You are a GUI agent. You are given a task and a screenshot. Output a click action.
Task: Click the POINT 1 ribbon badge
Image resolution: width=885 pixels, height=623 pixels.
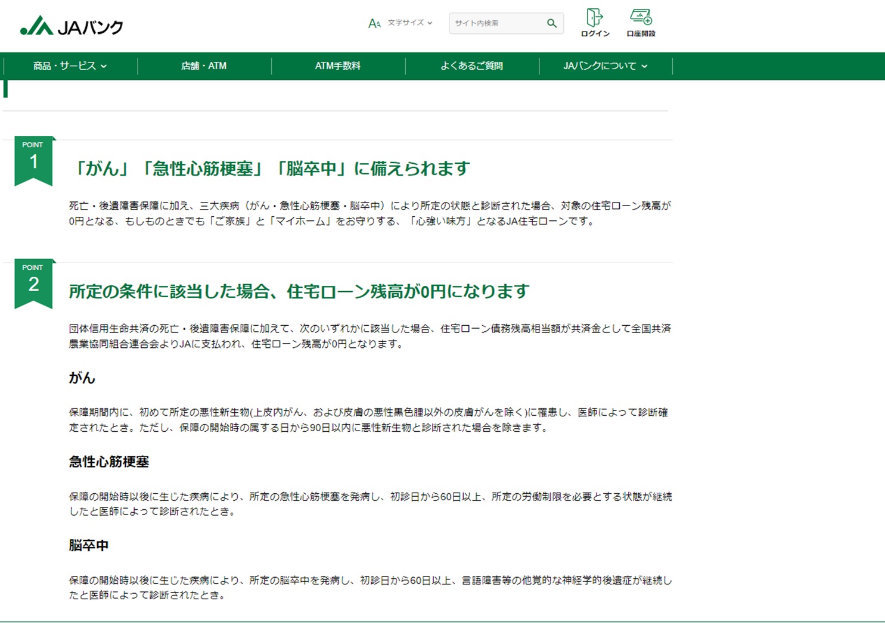pyautogui.click(x=34, y=161)
